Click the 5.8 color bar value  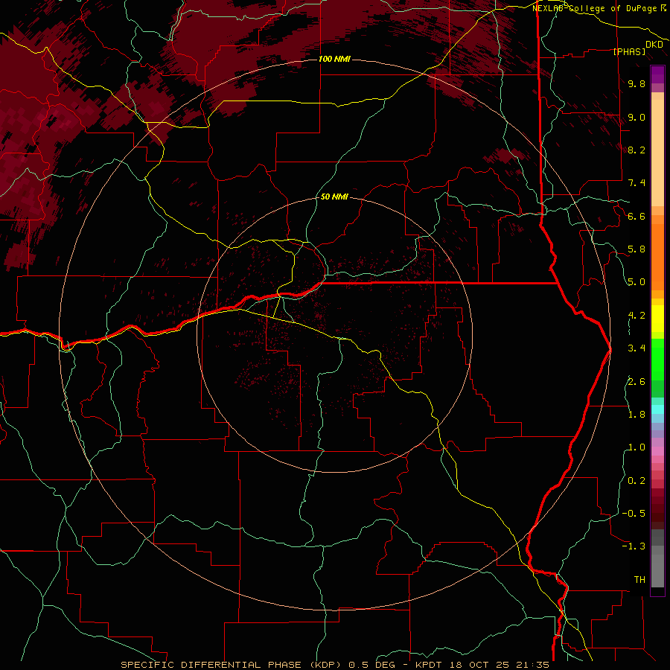pos(636,249)
